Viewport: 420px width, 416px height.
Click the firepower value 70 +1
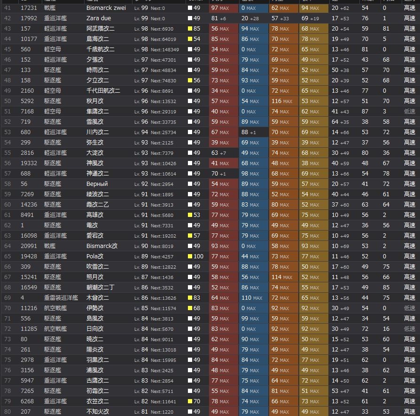tap(218, 173)
